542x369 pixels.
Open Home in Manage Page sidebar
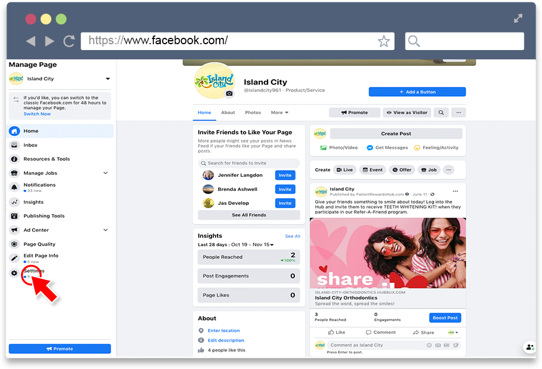tap(60, 131)
